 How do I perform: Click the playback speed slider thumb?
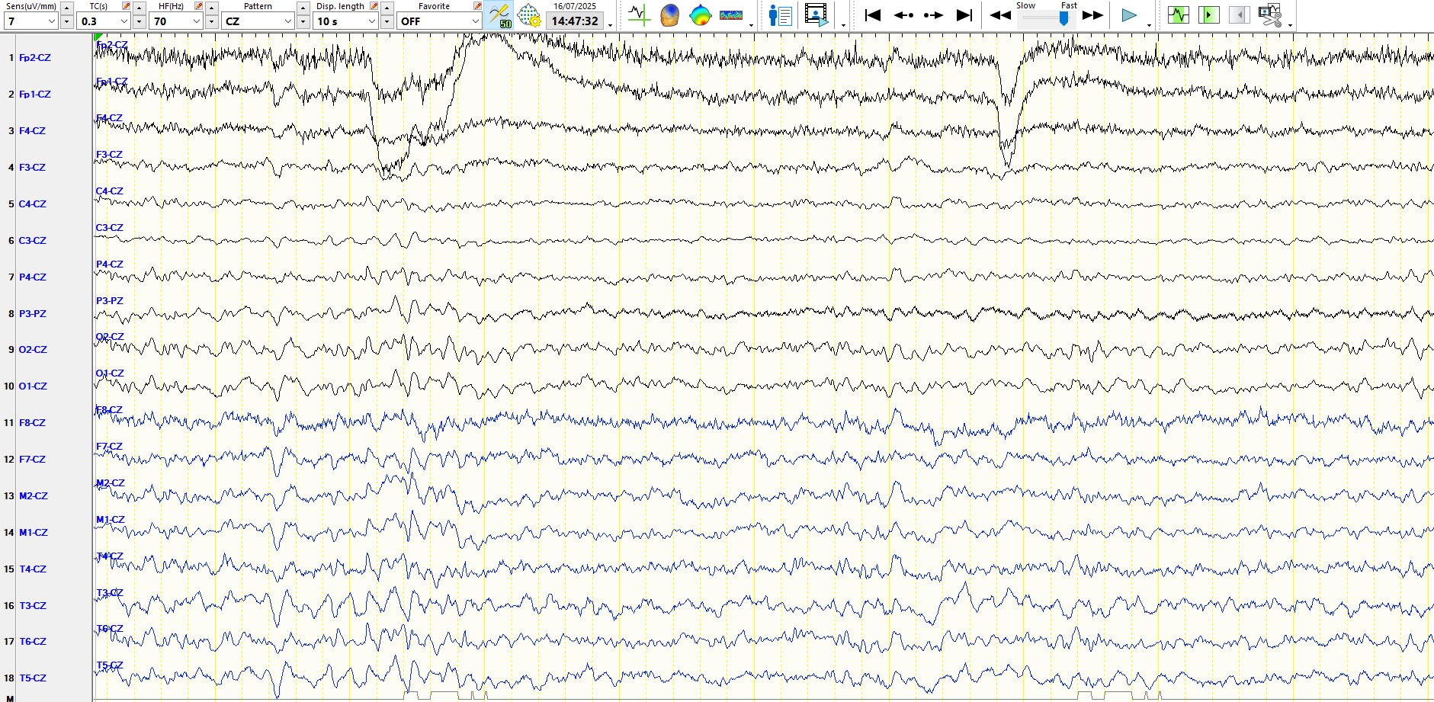pyautogui.click(x=1063, y=18)
